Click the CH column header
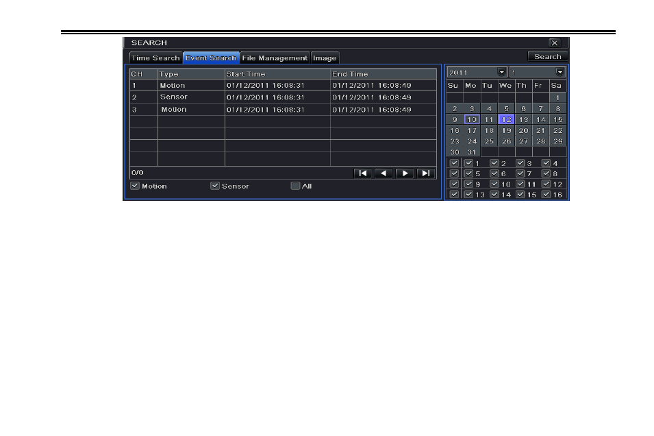 (144, 74)
